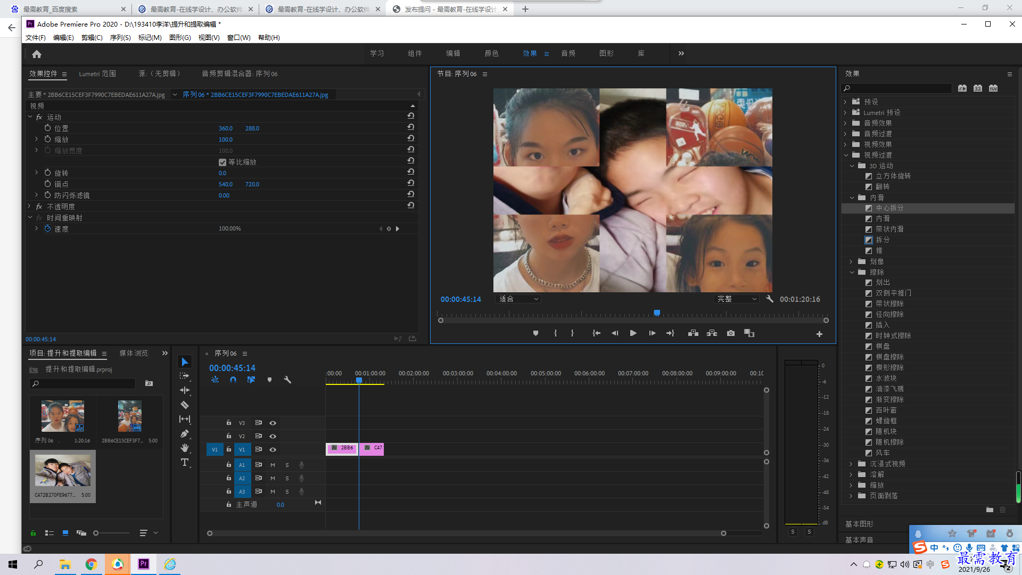The image size is (1022, 575).
Task: Select the Razor tool
Action: coord(185,405)
